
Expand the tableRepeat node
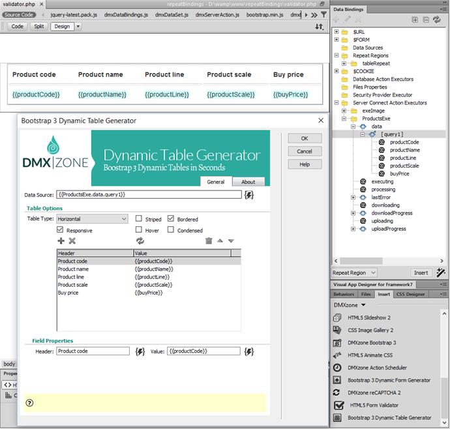(344, 63)
